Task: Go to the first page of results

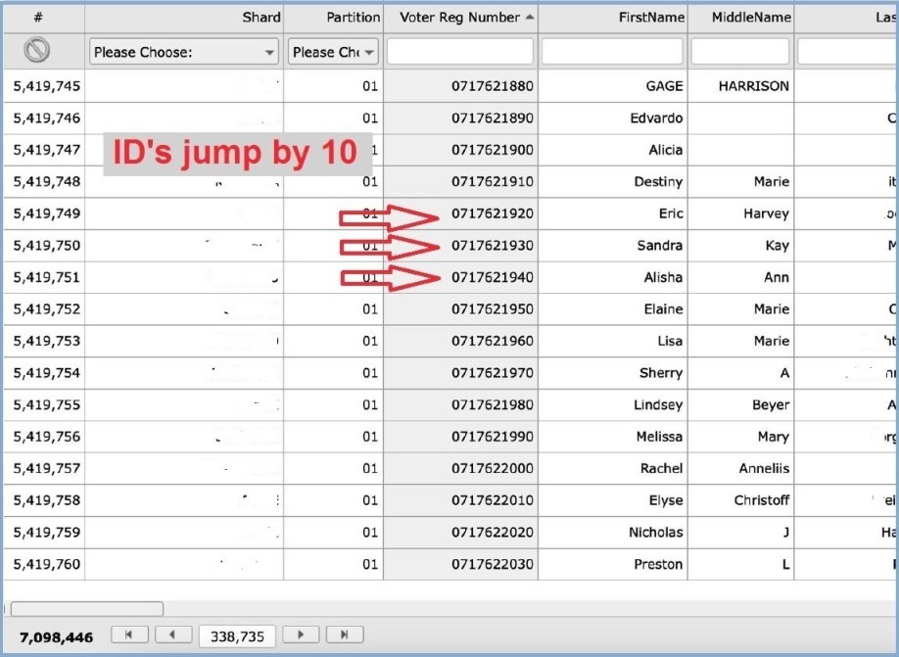Action: pos(129,634)
